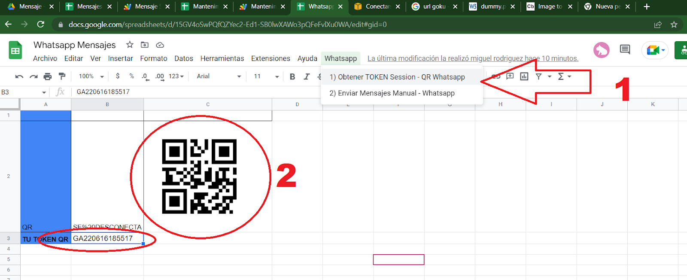Screen dimensions: 687x280
Task: Open the Archivo menu
Action: pyautogui.click(x=45, y=58)
